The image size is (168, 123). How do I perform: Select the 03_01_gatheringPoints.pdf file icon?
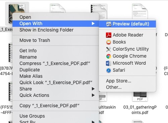point(140,97)
